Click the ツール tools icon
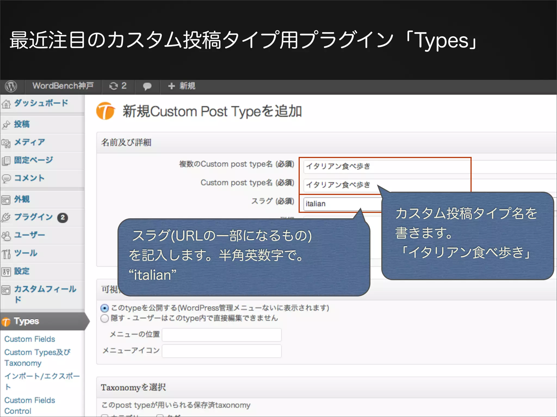This screenshot has height=417, width=557. tap(6, 254)
